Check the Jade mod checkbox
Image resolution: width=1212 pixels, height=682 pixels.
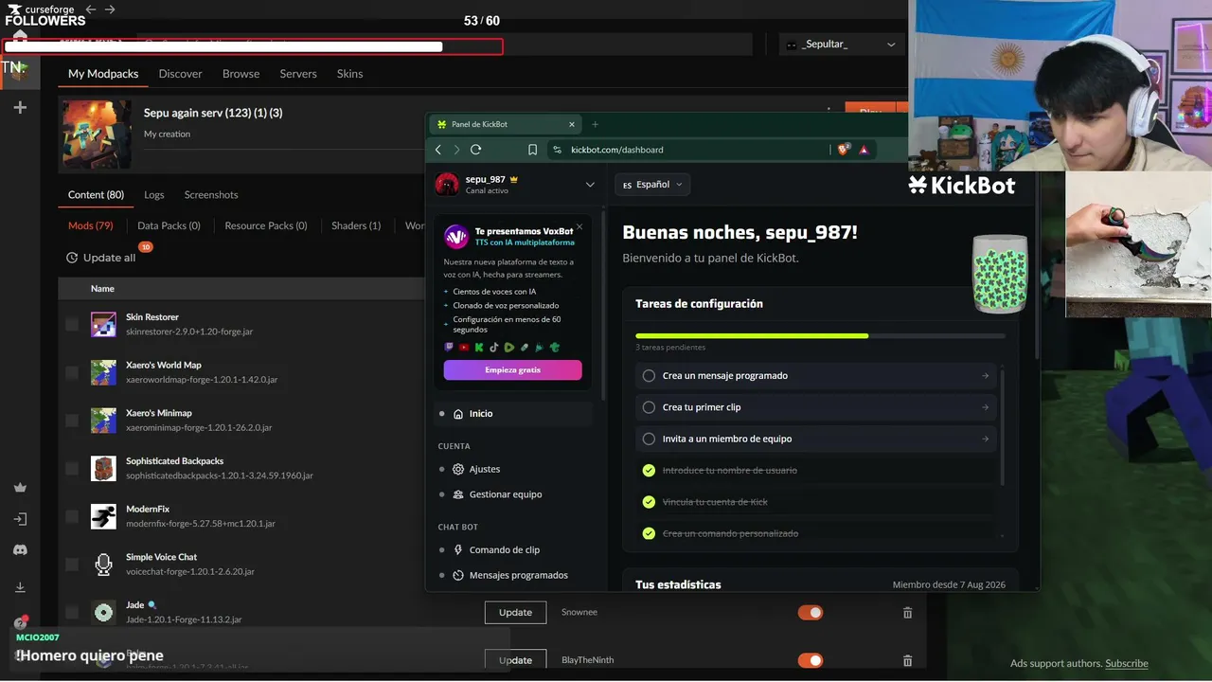point(72,612)
